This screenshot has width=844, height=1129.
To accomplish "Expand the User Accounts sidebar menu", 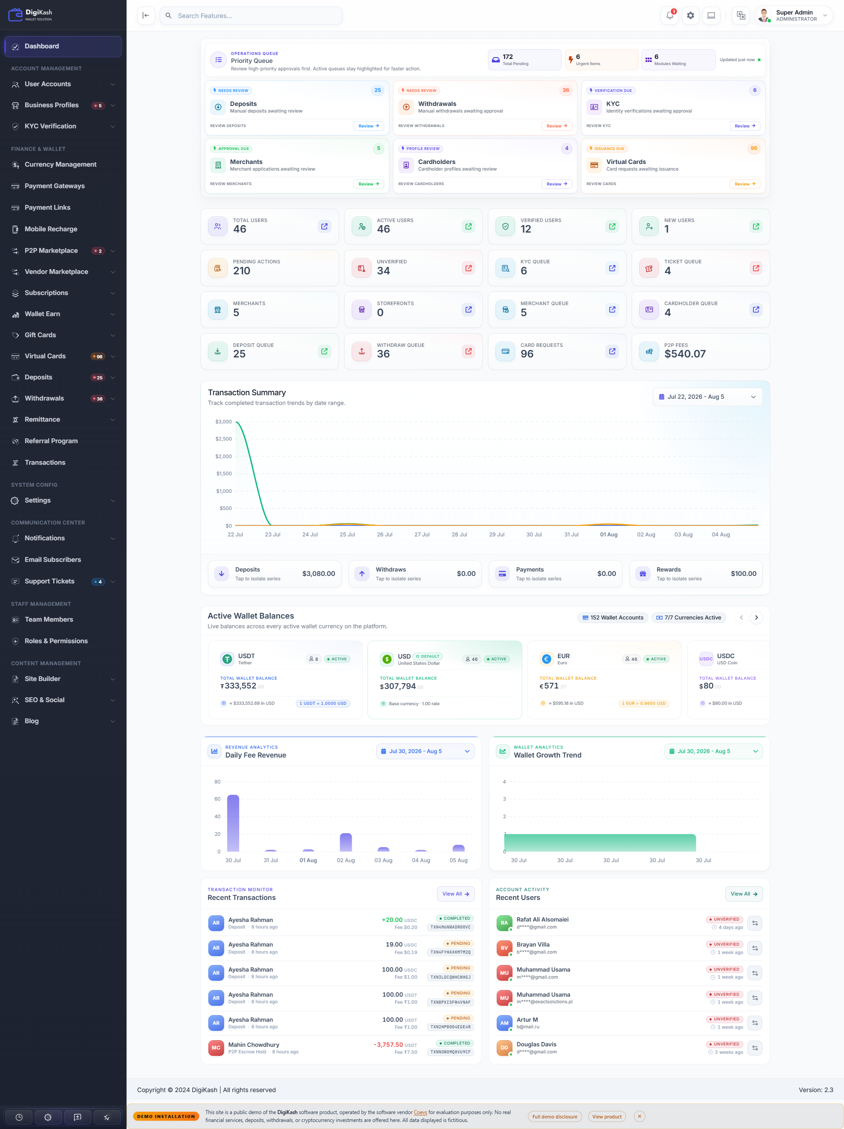I will 63,84.
